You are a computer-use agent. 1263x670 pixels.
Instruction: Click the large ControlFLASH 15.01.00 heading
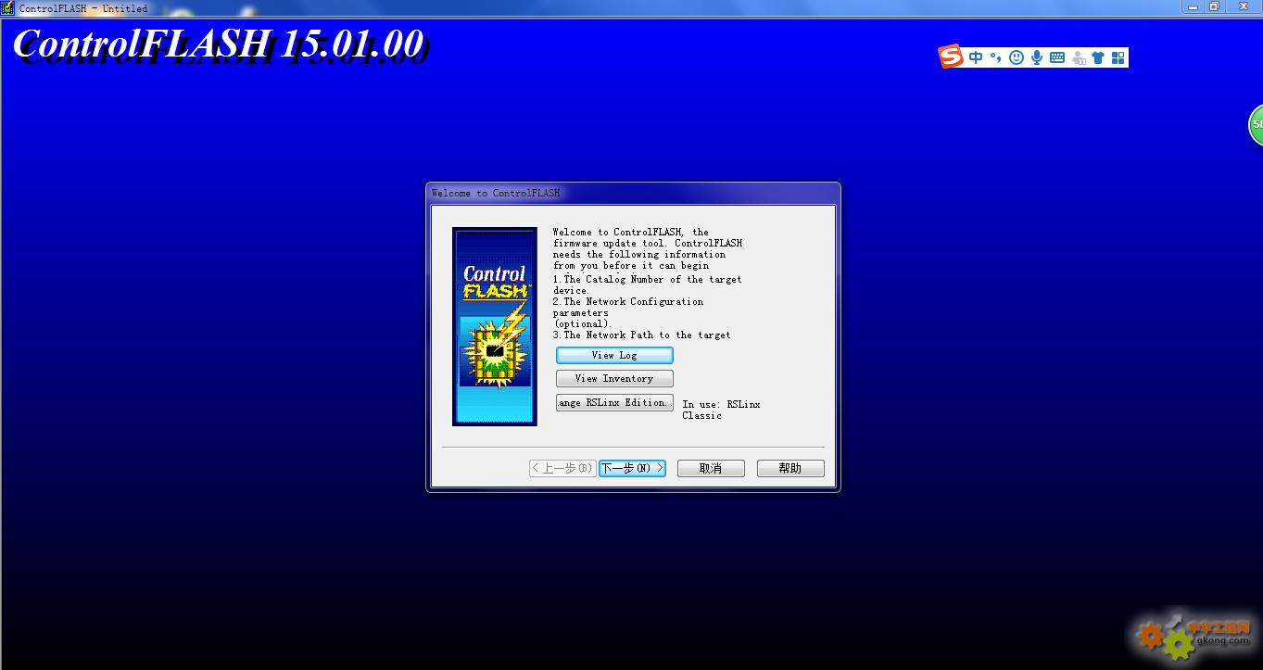click(x=220, y=44)
